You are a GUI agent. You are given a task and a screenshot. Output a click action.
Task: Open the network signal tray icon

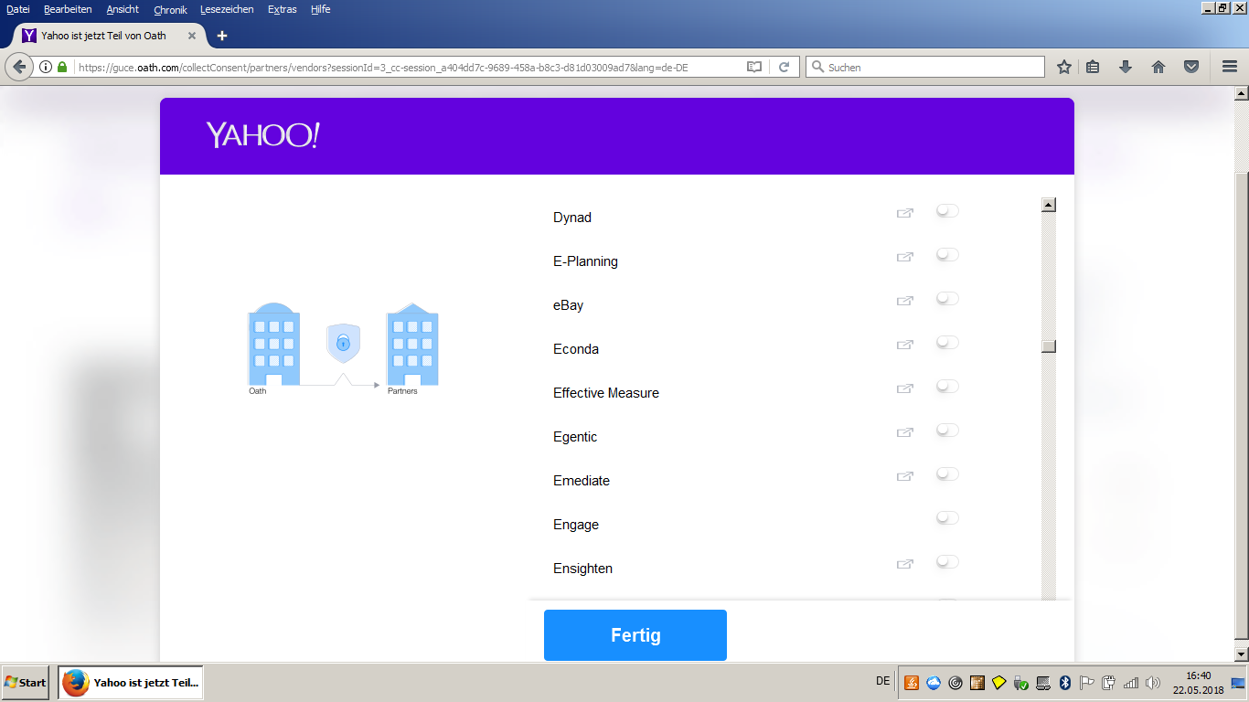(1131, 683)
